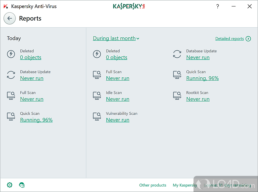Open settings via the gear icon

pyautogui.click(x=10, y=185)
